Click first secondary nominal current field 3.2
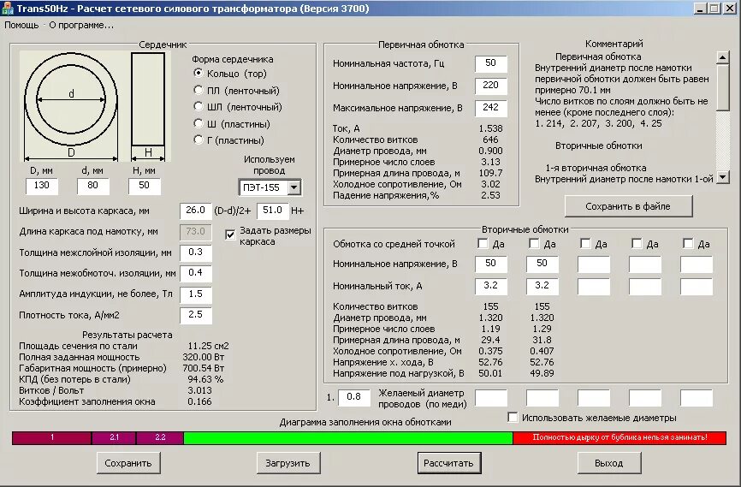 [491, 286]
